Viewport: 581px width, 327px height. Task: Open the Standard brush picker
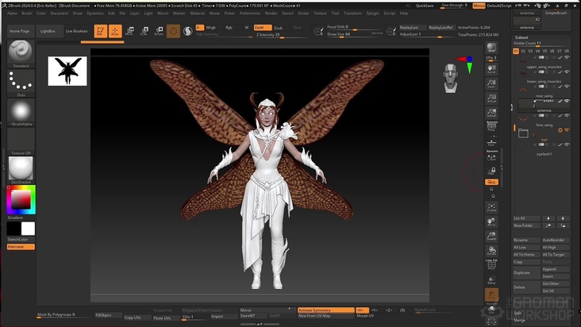click(x=21, y=53)
